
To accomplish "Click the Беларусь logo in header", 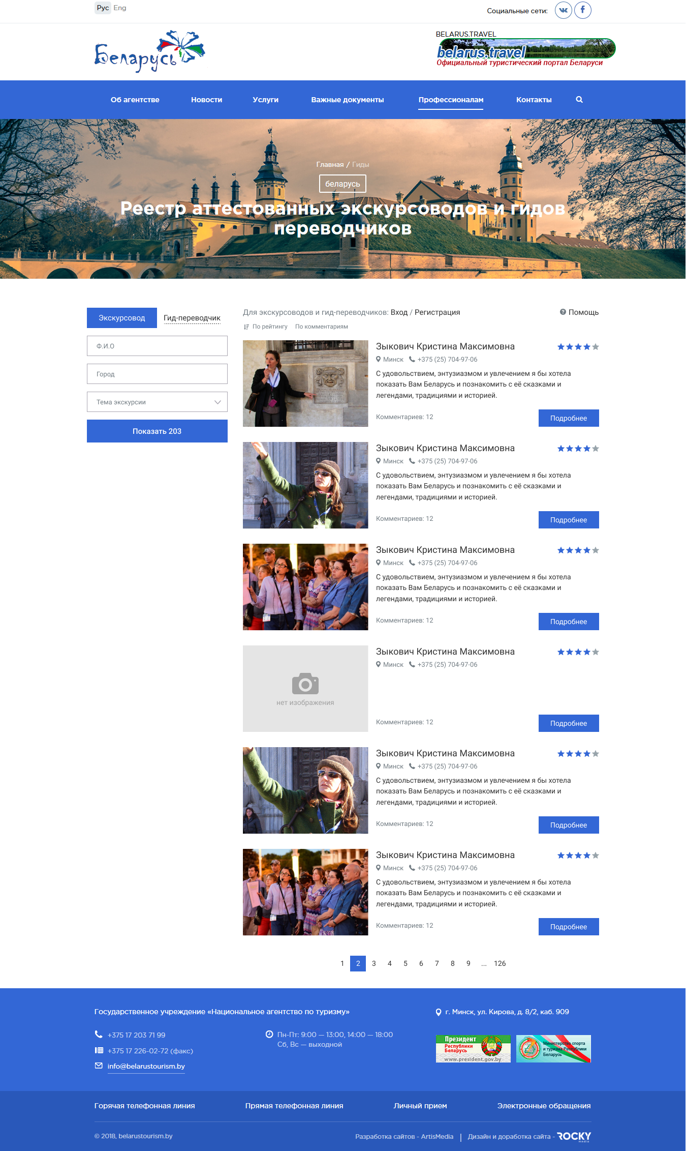I will (x=149, y=52).
